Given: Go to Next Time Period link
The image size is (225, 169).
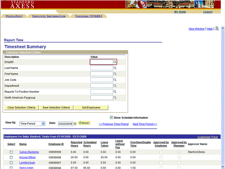Looking at the screenshot, I should (144, 124).
